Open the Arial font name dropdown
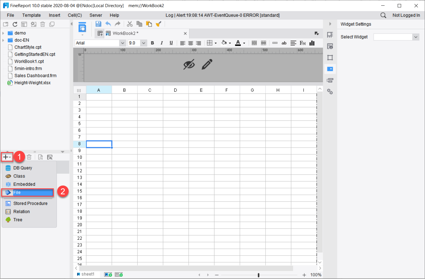 pos(123,43)
